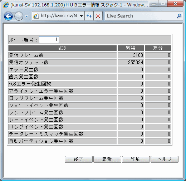
Task: Select the 受信オクテット数 row label
Action: point(29,62)
